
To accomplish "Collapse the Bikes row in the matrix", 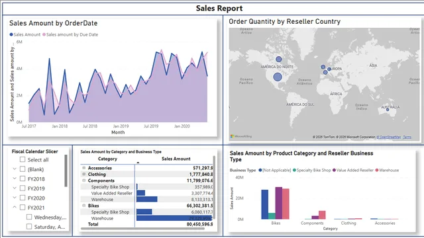I will click(84, 206).
